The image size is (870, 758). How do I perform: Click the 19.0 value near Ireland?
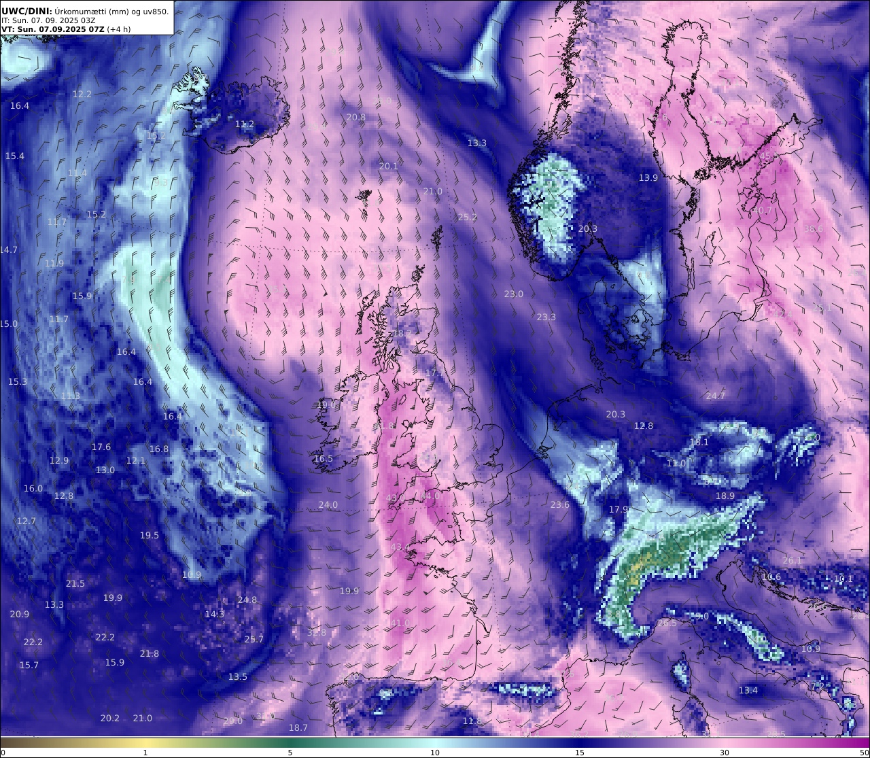pos(326,405)
